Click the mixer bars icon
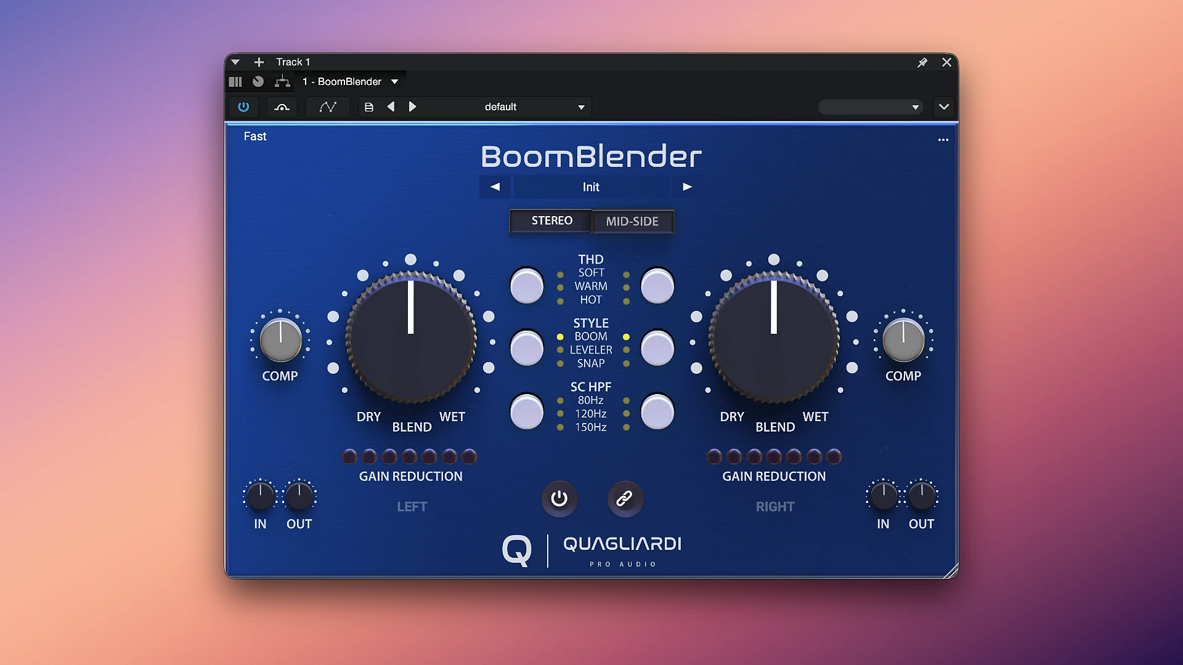This screenshot has height=665, width=1183. tap(235, 82)
